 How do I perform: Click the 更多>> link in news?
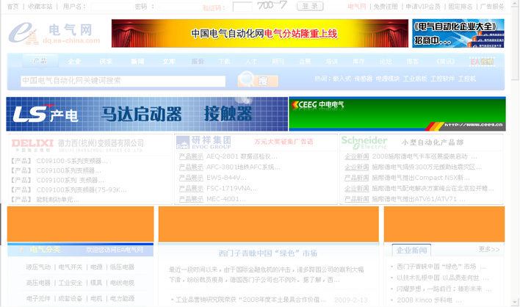[489, 250]
